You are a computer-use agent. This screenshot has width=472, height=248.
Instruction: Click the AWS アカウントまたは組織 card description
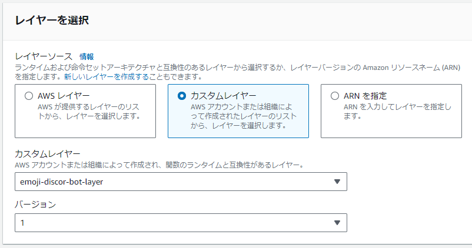pos(244,116)
